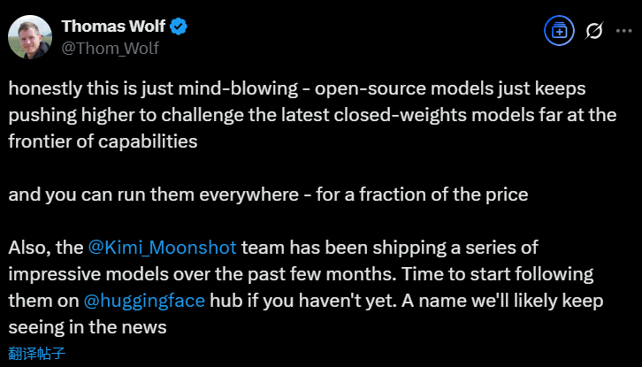The image size is (642, 367).
Task: Click the 'frontier of capabilities' text line
Action: pyautogui.click(x=103, y=141)
